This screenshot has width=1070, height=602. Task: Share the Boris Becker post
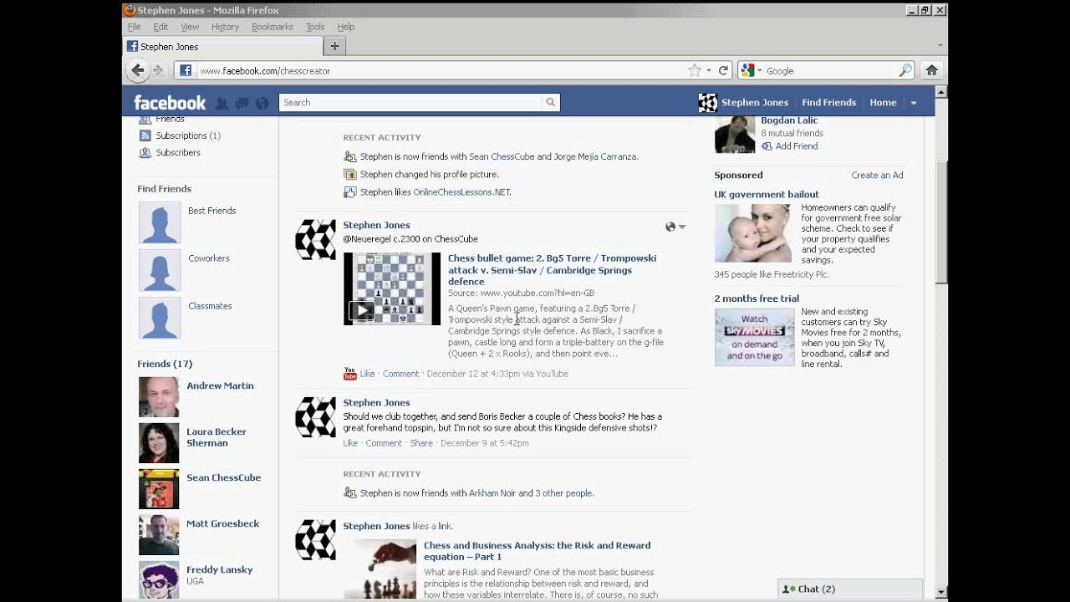[421, 443]
